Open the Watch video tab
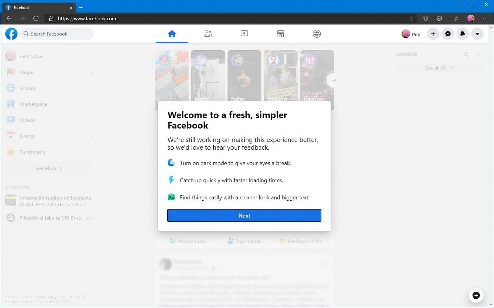494x308 pixels. click(x=244, y=34)
